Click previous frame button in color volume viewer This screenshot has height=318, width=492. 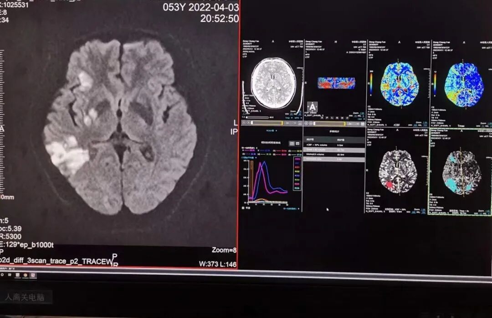pyautogui.click(x=306, y=123)
